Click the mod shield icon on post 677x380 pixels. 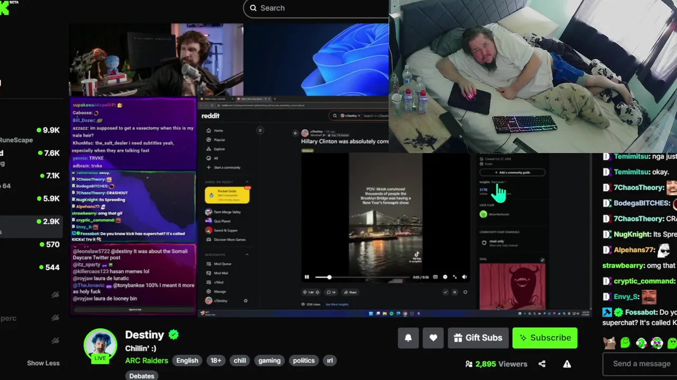[x=465, y=292]
